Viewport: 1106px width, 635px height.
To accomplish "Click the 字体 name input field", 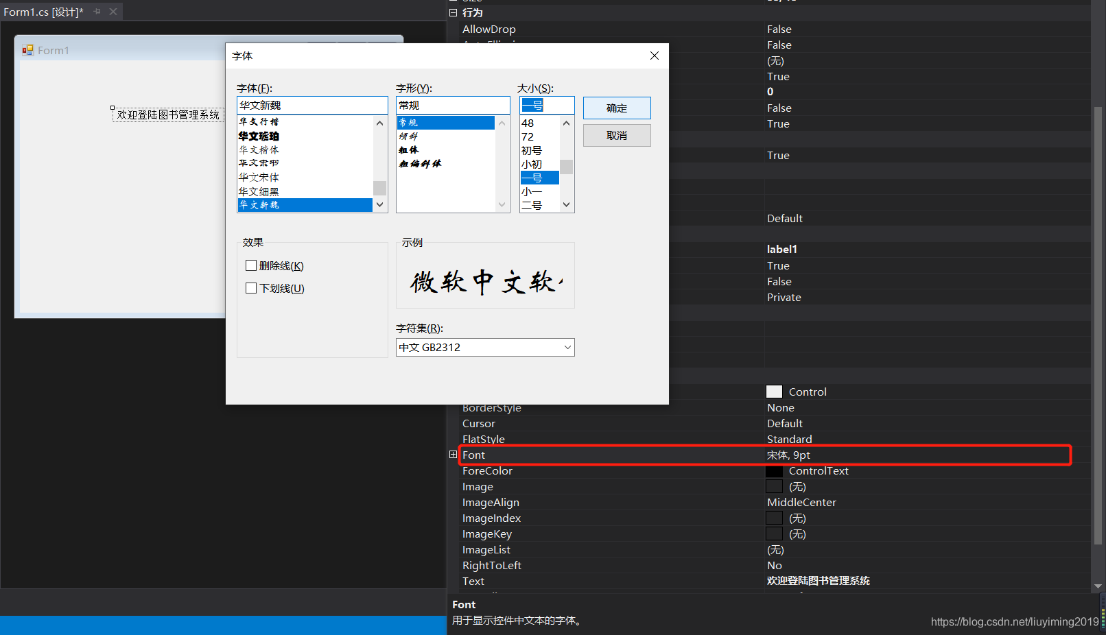I will click(x=312, y=105).
